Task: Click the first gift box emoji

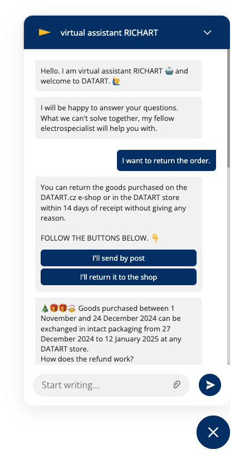Action: 54,308
